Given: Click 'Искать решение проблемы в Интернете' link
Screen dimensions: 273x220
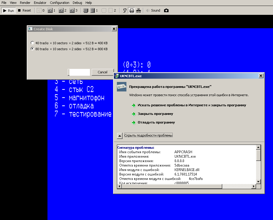Looking at the screenshot, I should (x=192, y=105).
